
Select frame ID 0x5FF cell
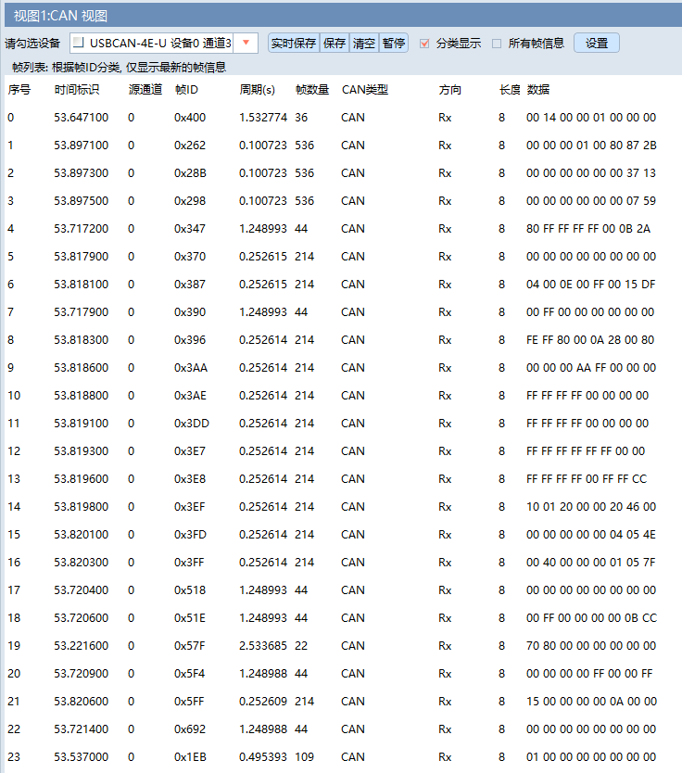tap(189, 701)
